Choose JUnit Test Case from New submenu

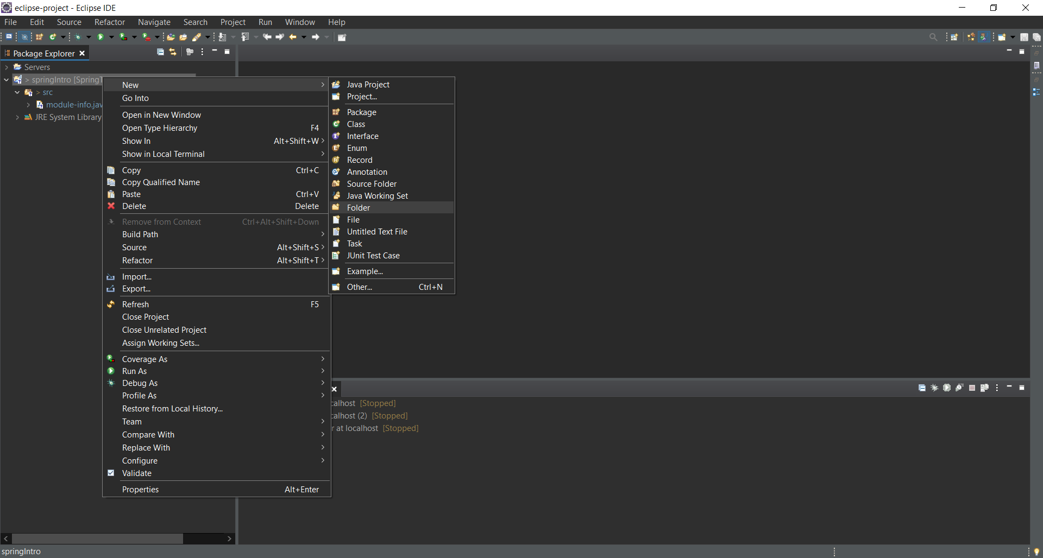pos(392,256)
